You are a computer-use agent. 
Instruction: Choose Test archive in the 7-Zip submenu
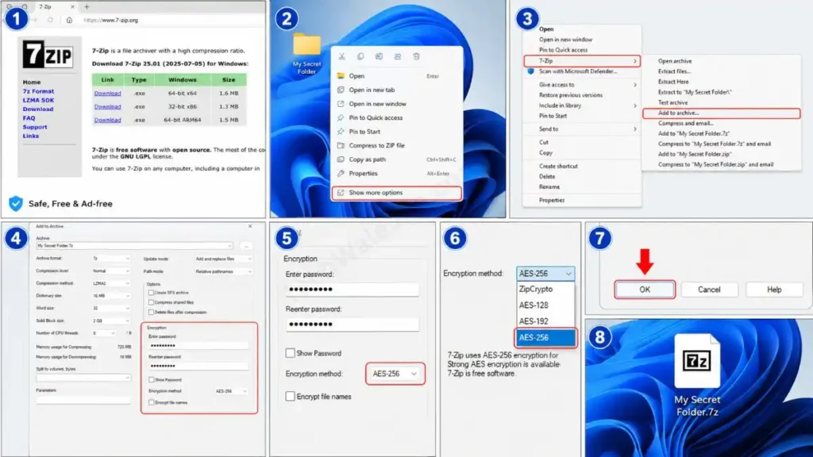click(672, 102)
